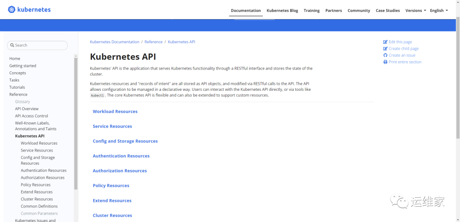Click the Kubernetes logo icon
This screenshot has width=460, height=222.
click(x=12, y=10)
